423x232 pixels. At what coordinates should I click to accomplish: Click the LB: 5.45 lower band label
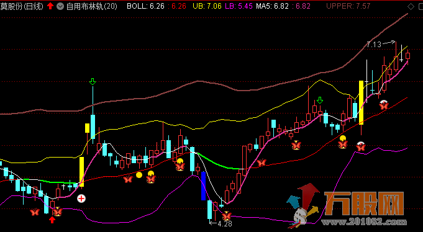pos(239,6)
